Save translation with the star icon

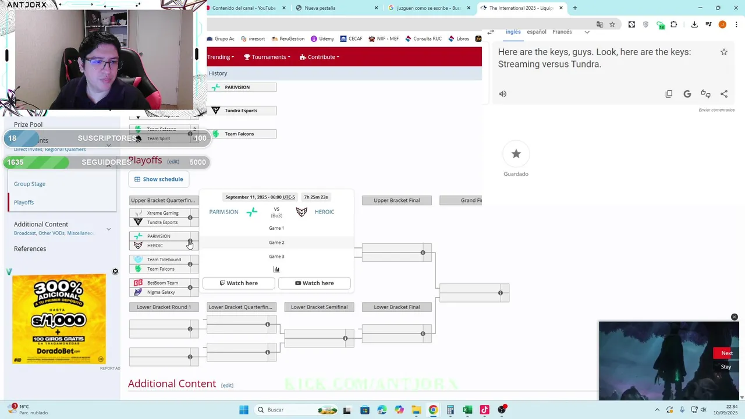724,52
